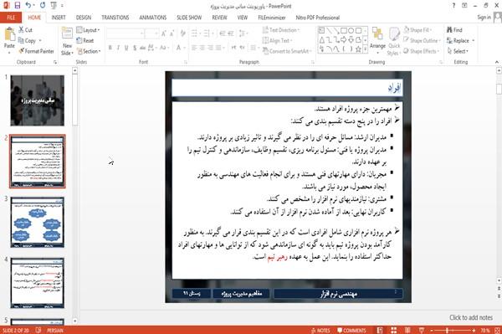Switch to the ANIMATIONS tab
This screenshot has height=334, width=502.
pos(153,18)
